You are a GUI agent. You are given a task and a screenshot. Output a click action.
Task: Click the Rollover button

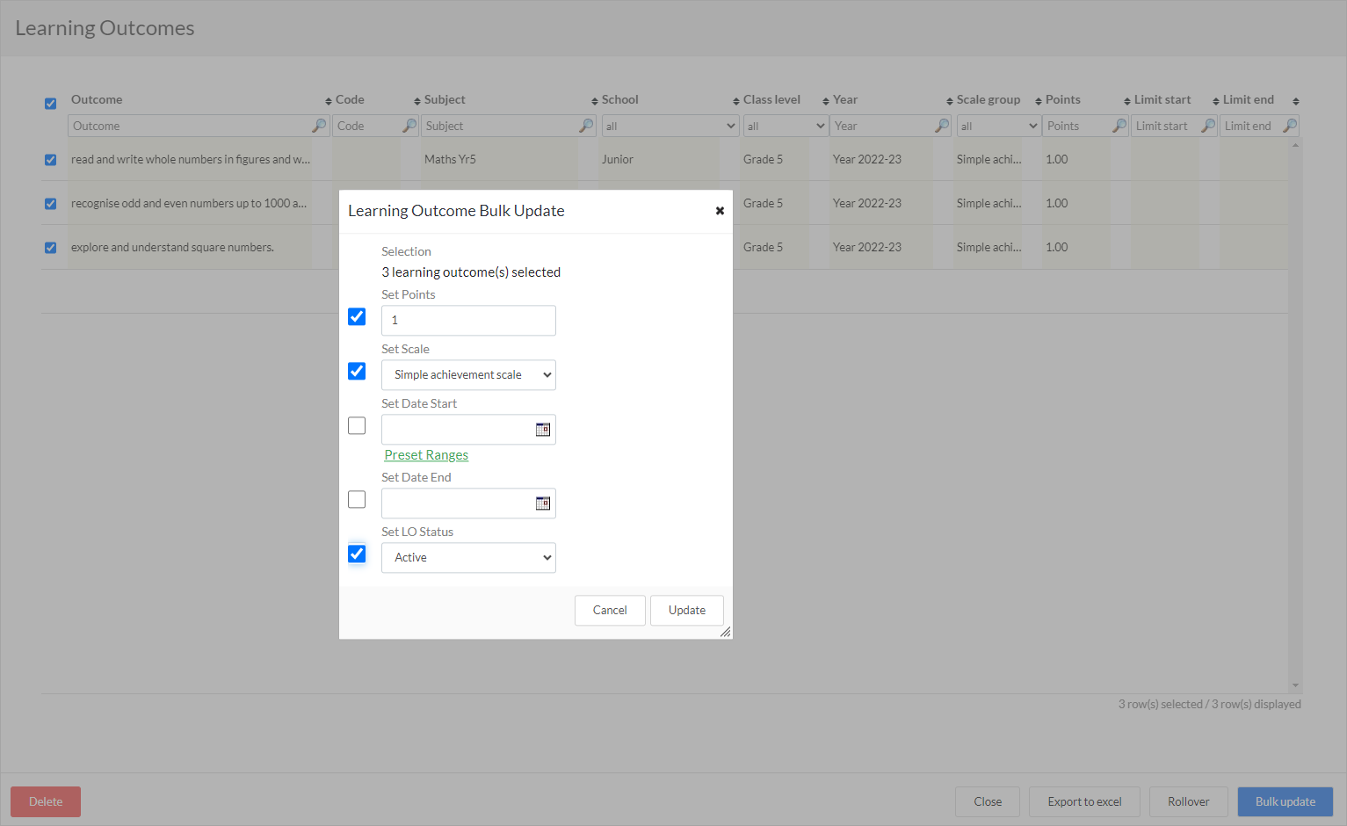coord(1188,802)
